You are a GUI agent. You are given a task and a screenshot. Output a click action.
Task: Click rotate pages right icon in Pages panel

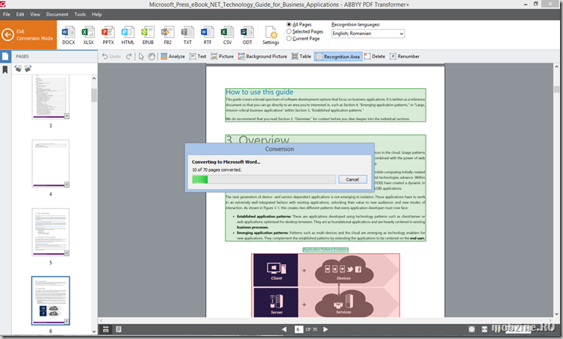click(x=28, y=68)
